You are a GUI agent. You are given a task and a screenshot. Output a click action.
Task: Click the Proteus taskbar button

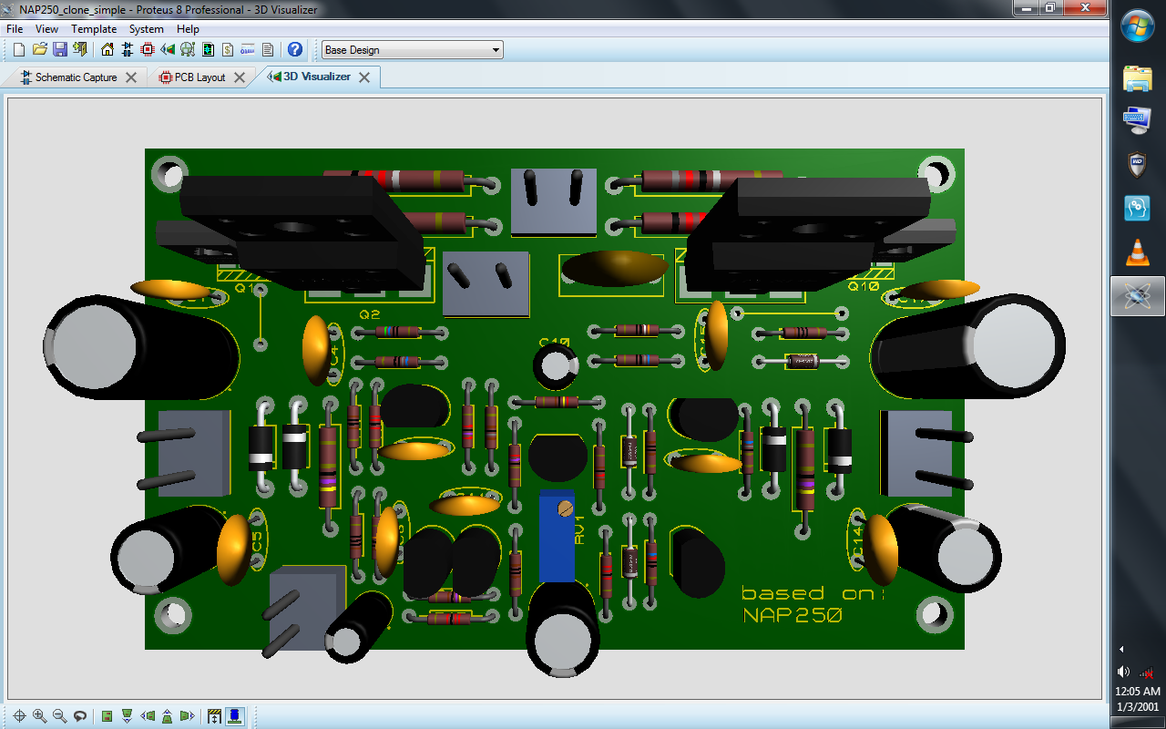click(1138, 296)
